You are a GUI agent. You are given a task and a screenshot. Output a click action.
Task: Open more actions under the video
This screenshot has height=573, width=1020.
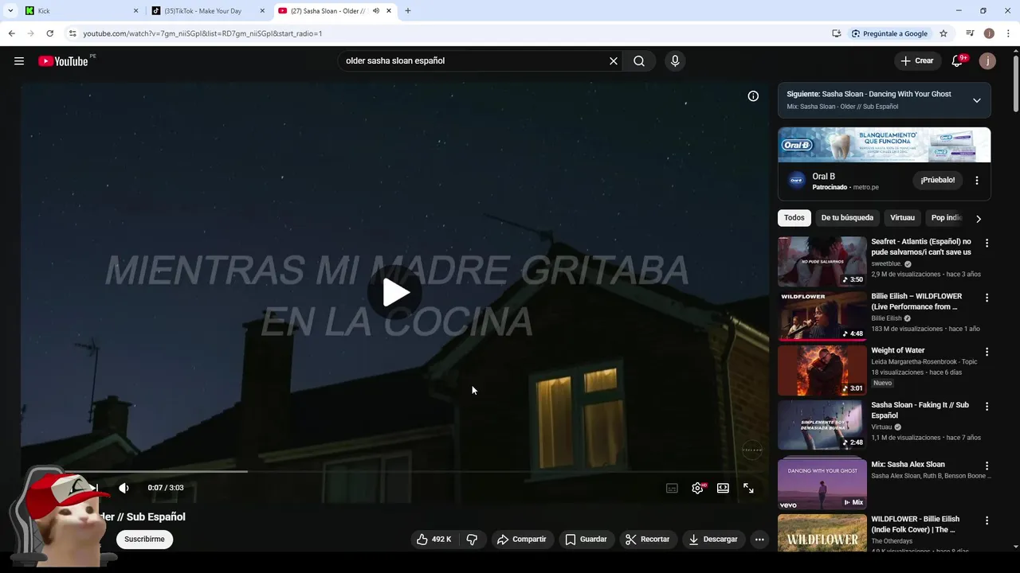coord(759,540)
